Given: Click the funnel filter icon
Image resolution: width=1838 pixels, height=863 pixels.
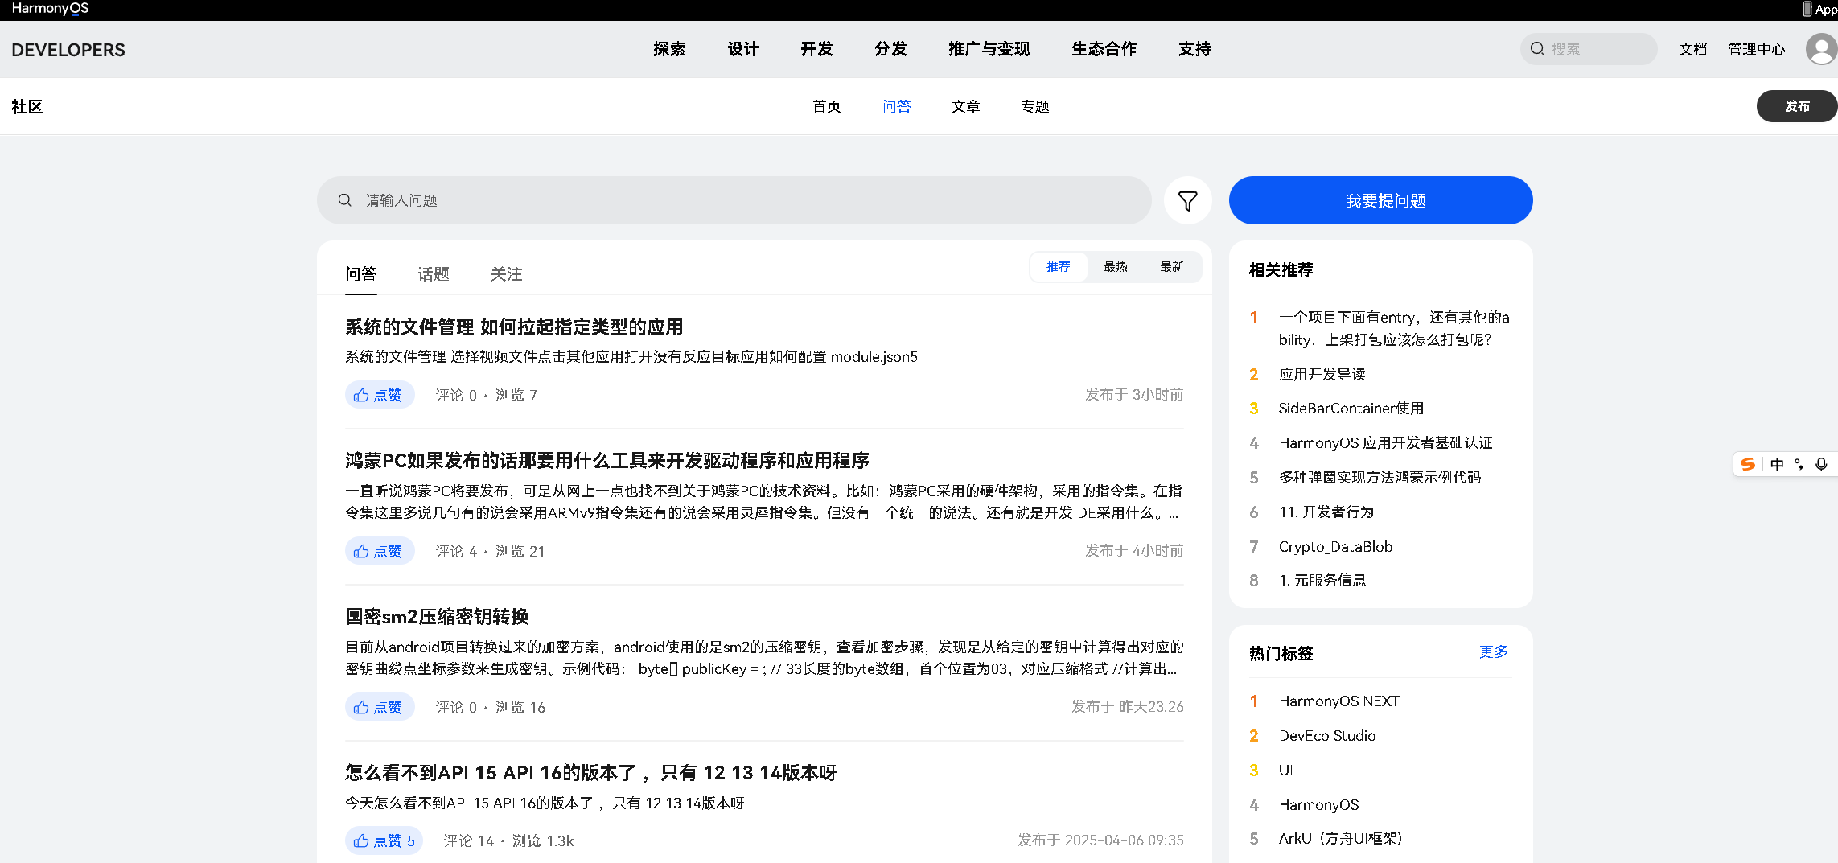Looking at the screenshot, I should 1187,200.
